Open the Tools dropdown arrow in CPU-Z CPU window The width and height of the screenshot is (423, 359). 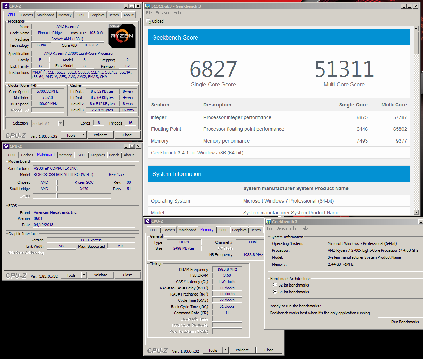tap(83, 135)
